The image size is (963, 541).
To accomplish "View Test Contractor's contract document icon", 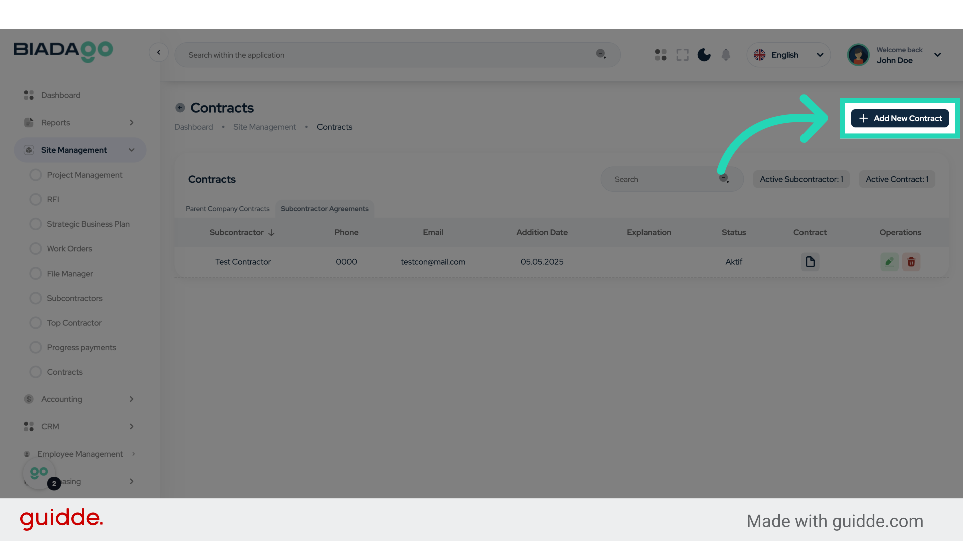I will coord(810,261).
